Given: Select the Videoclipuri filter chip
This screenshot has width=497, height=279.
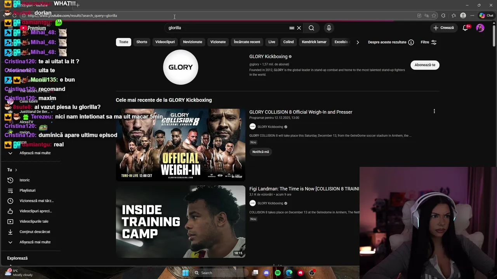Looking at the screenshot, I should pyautogui.click(x=165, y=42).
